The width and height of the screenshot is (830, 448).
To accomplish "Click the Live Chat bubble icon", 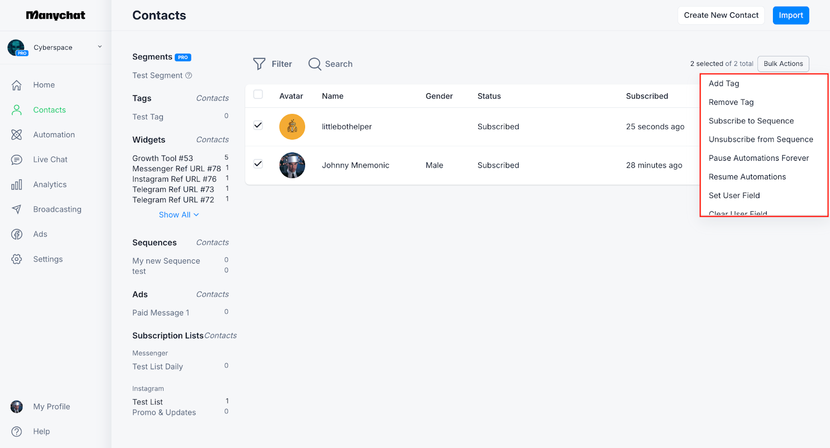I will (17, 160).
